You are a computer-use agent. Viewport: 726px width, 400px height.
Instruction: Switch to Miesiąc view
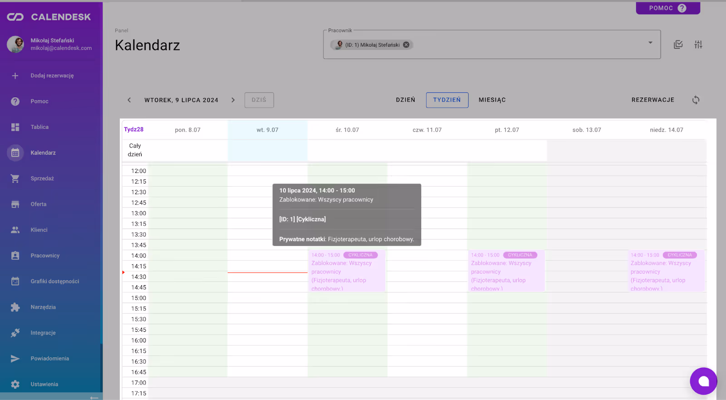pyautogui.click(x=492, y=100)
